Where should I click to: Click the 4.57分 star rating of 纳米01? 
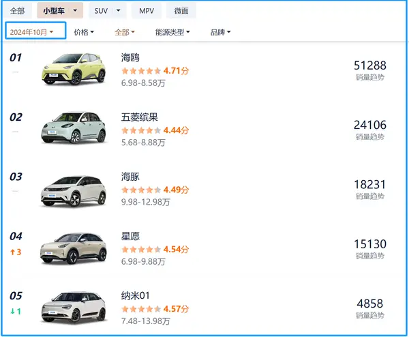(x=155, y=309)
